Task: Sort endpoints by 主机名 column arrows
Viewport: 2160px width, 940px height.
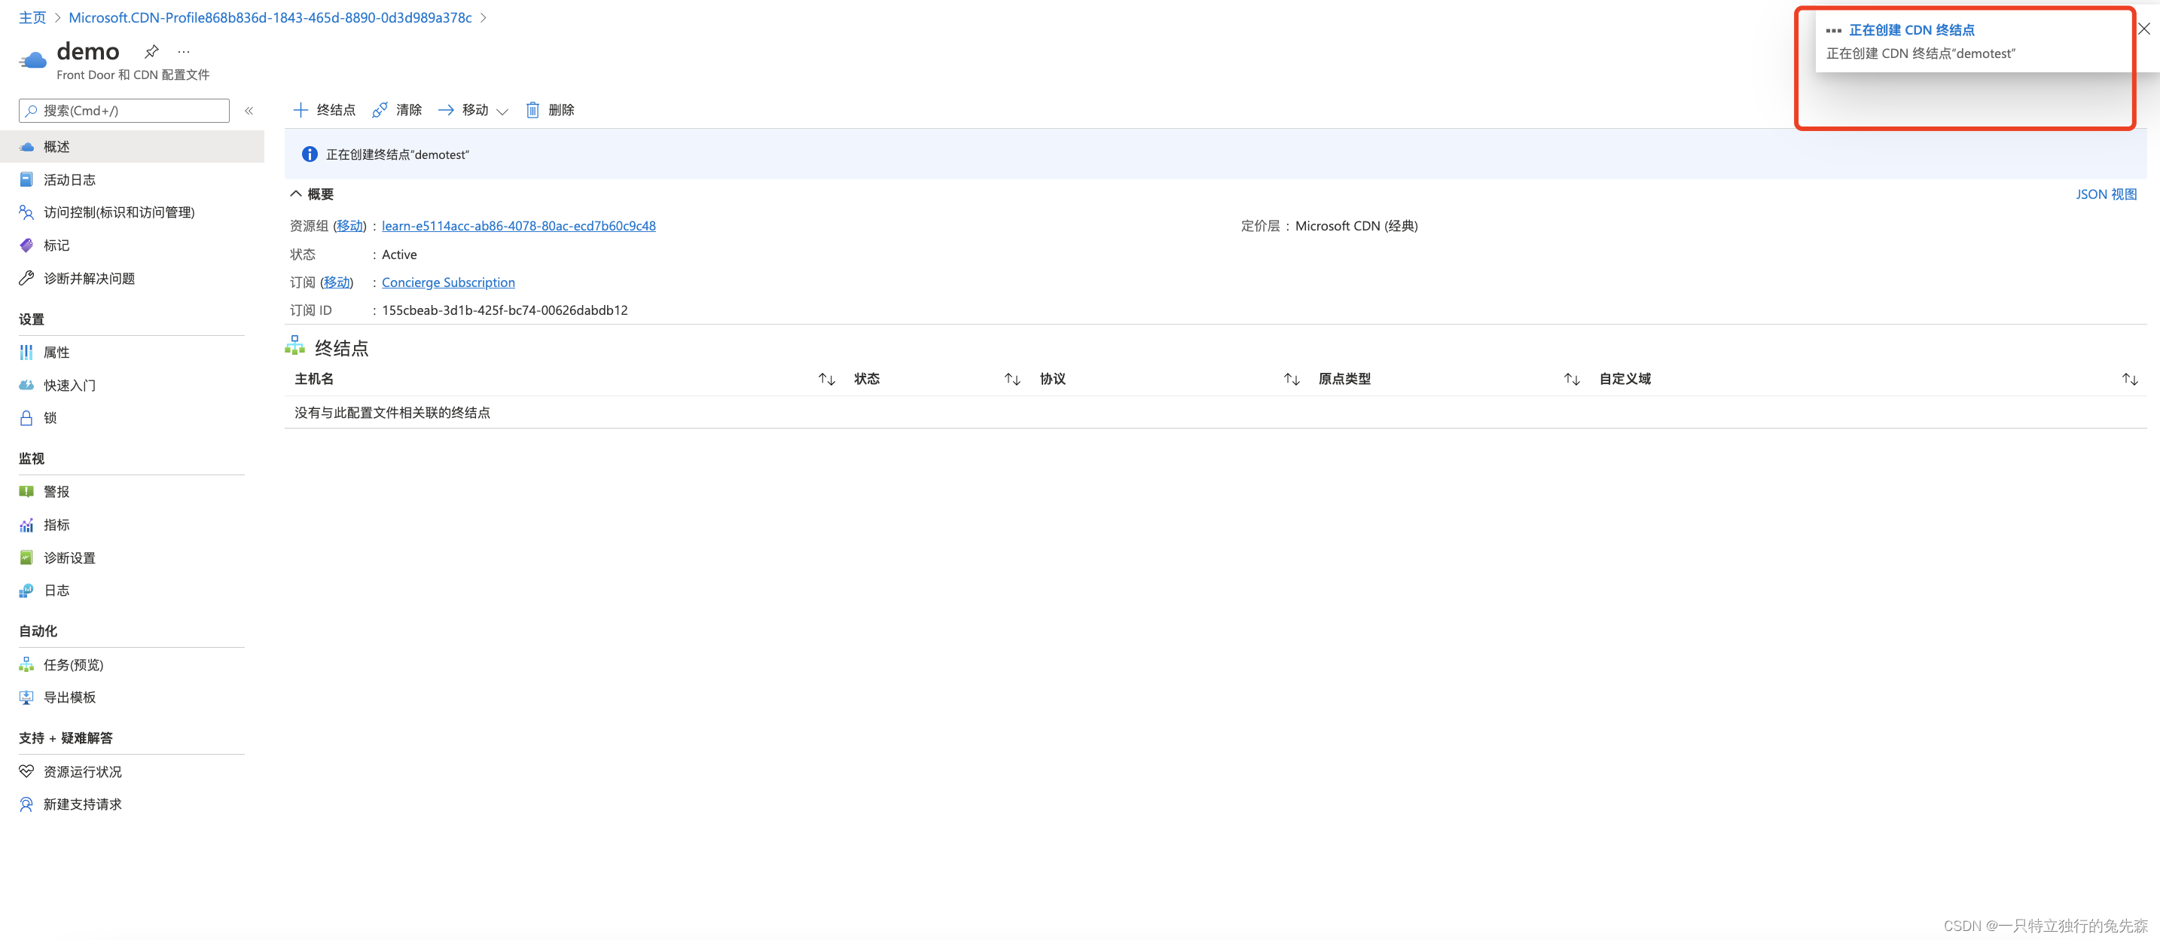Action: (x=827, y=379)
